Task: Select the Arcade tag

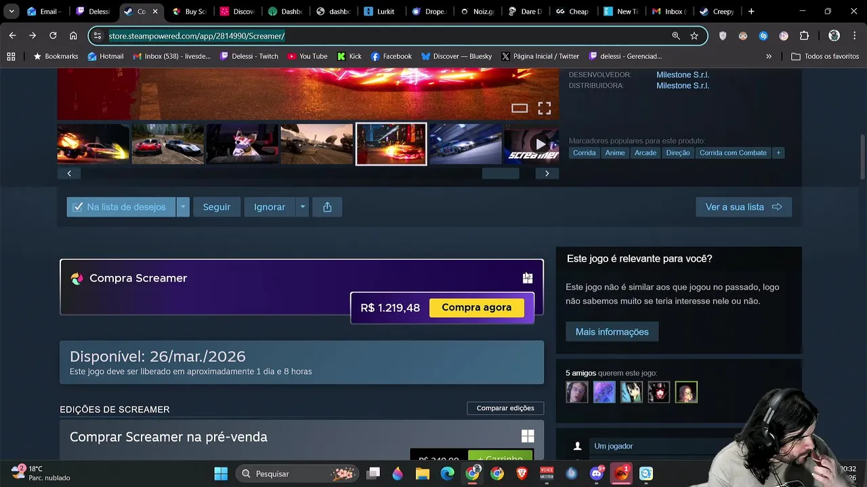Action: (x=646, y=153)
